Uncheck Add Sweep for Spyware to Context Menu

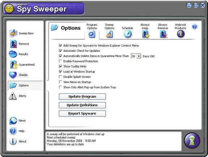60,45
